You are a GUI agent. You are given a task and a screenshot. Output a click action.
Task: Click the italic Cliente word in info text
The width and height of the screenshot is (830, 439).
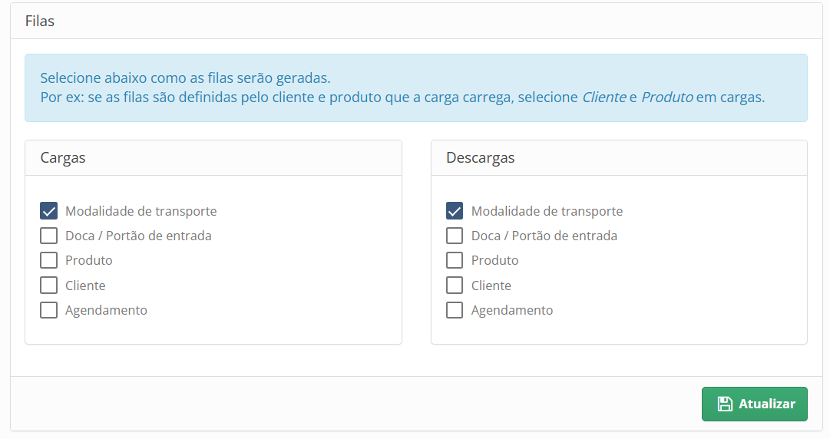pos(604,97)
